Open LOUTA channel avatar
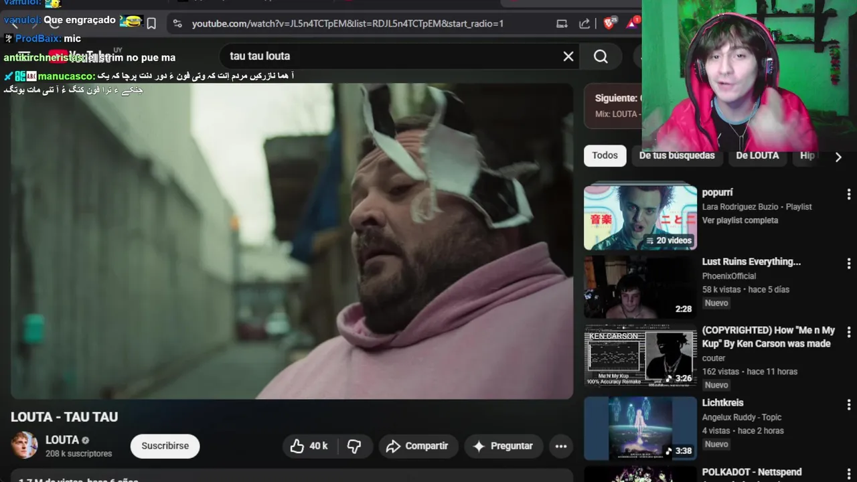Viewport: 857px width, 482px height. click(24, 446)
